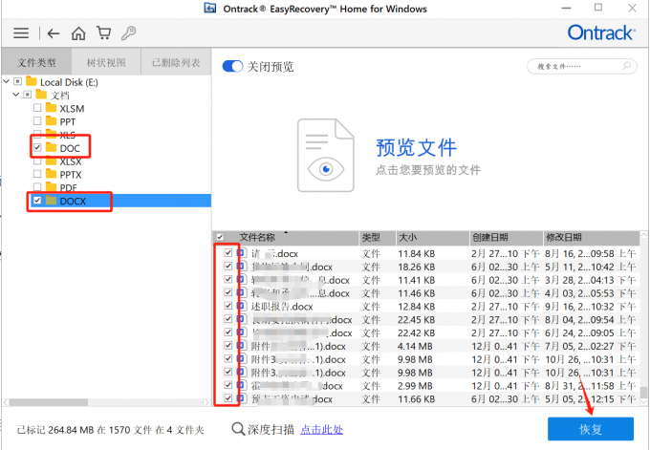Image resolution: width=650 pixels, height=450 pixels.
Task: Uncheck the 述职报告.docx file checkbox
Action: pyautogui.click(x=228, y=306)
